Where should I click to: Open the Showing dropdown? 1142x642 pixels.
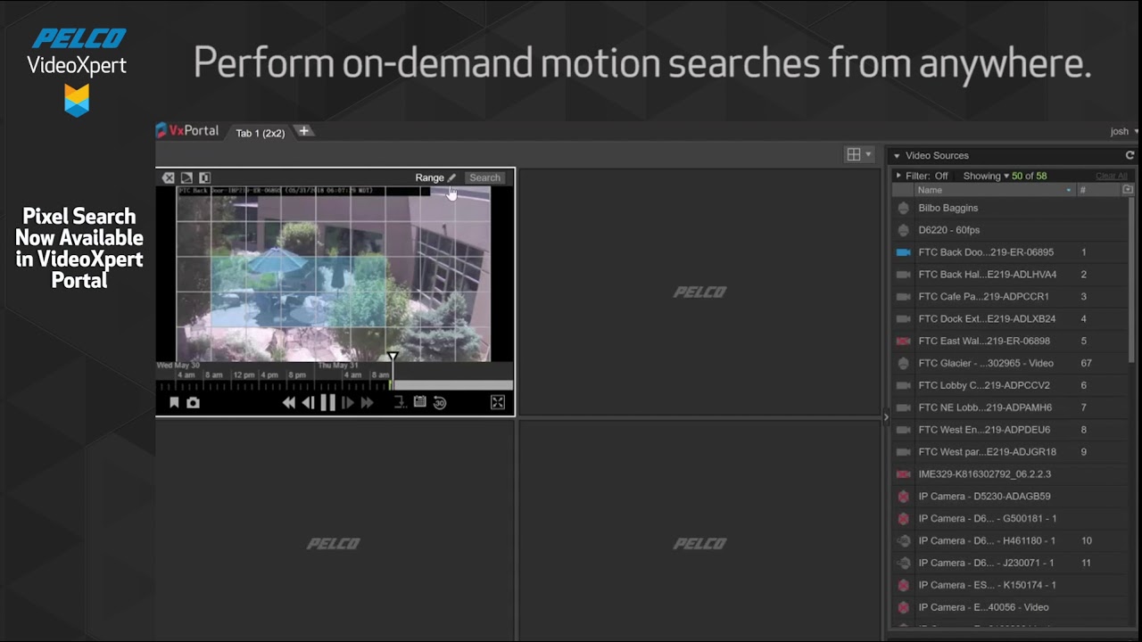pyautogui.click(x=986, y=177)
